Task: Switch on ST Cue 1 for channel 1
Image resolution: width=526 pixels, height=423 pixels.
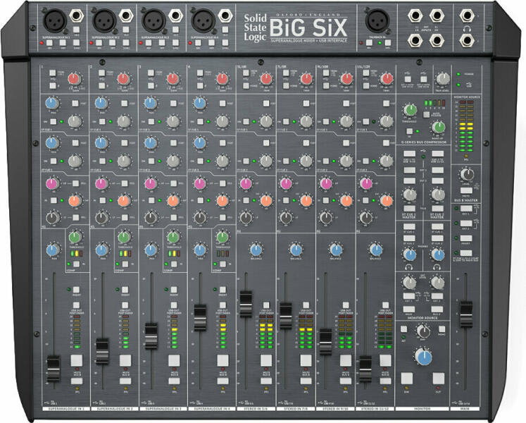Action: [53, 122]
